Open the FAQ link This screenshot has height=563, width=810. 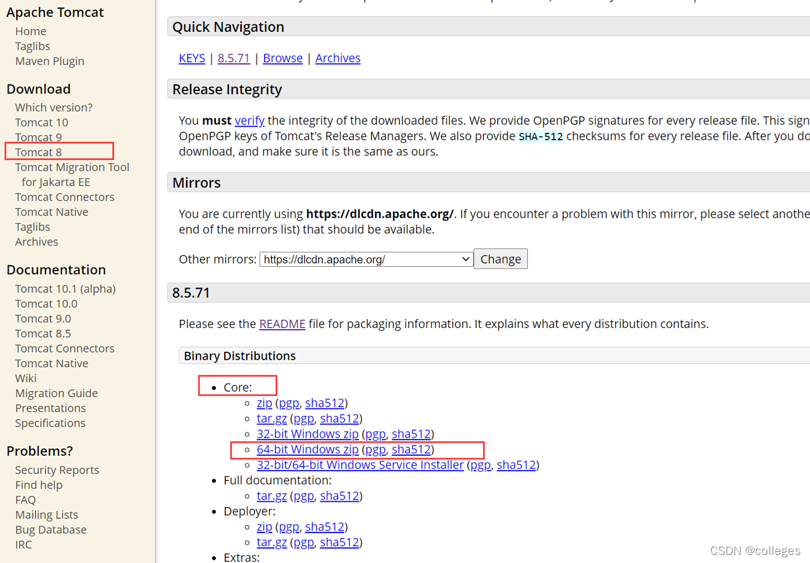(x=26, y=500)
